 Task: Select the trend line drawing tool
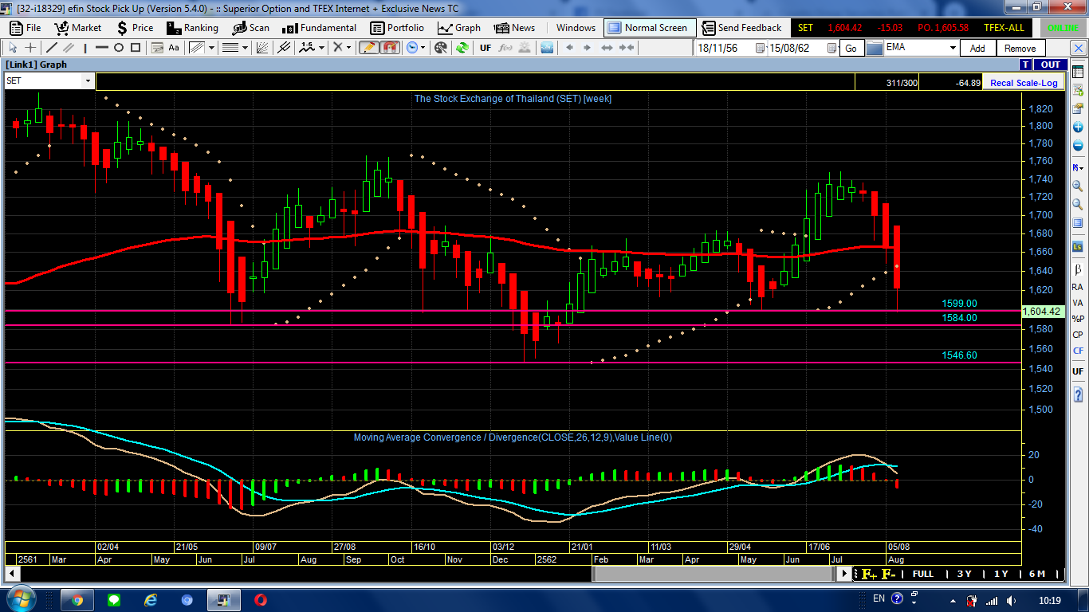pos(52,48)
